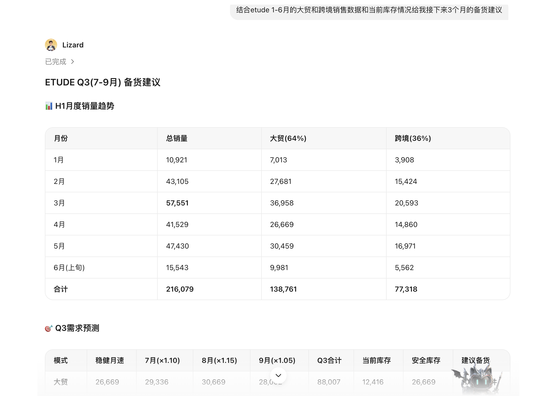Select the grand total 216,079
This screenshot has height=396, width=544.
click(x=180, y=289)
